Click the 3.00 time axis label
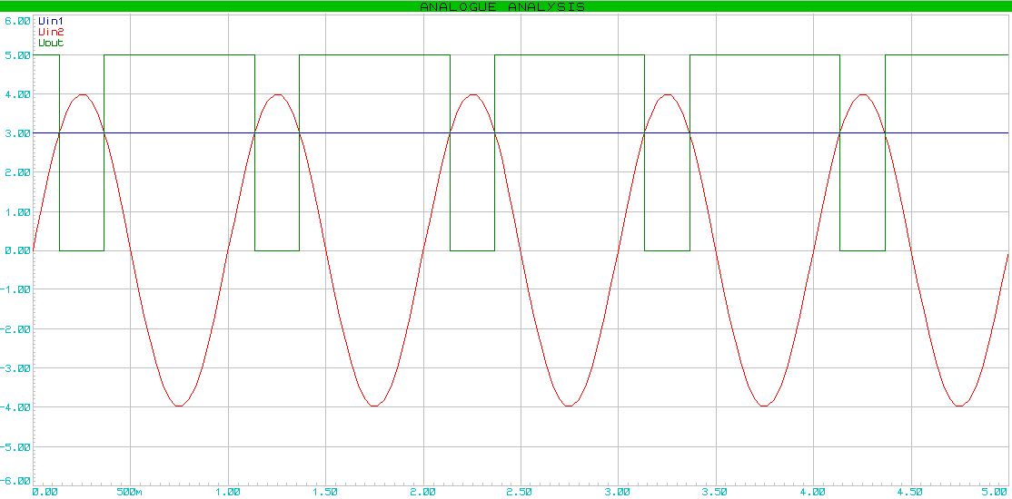Image resolution: width=1012 pixels, height=499 pixels. click(x=619, y=492)
